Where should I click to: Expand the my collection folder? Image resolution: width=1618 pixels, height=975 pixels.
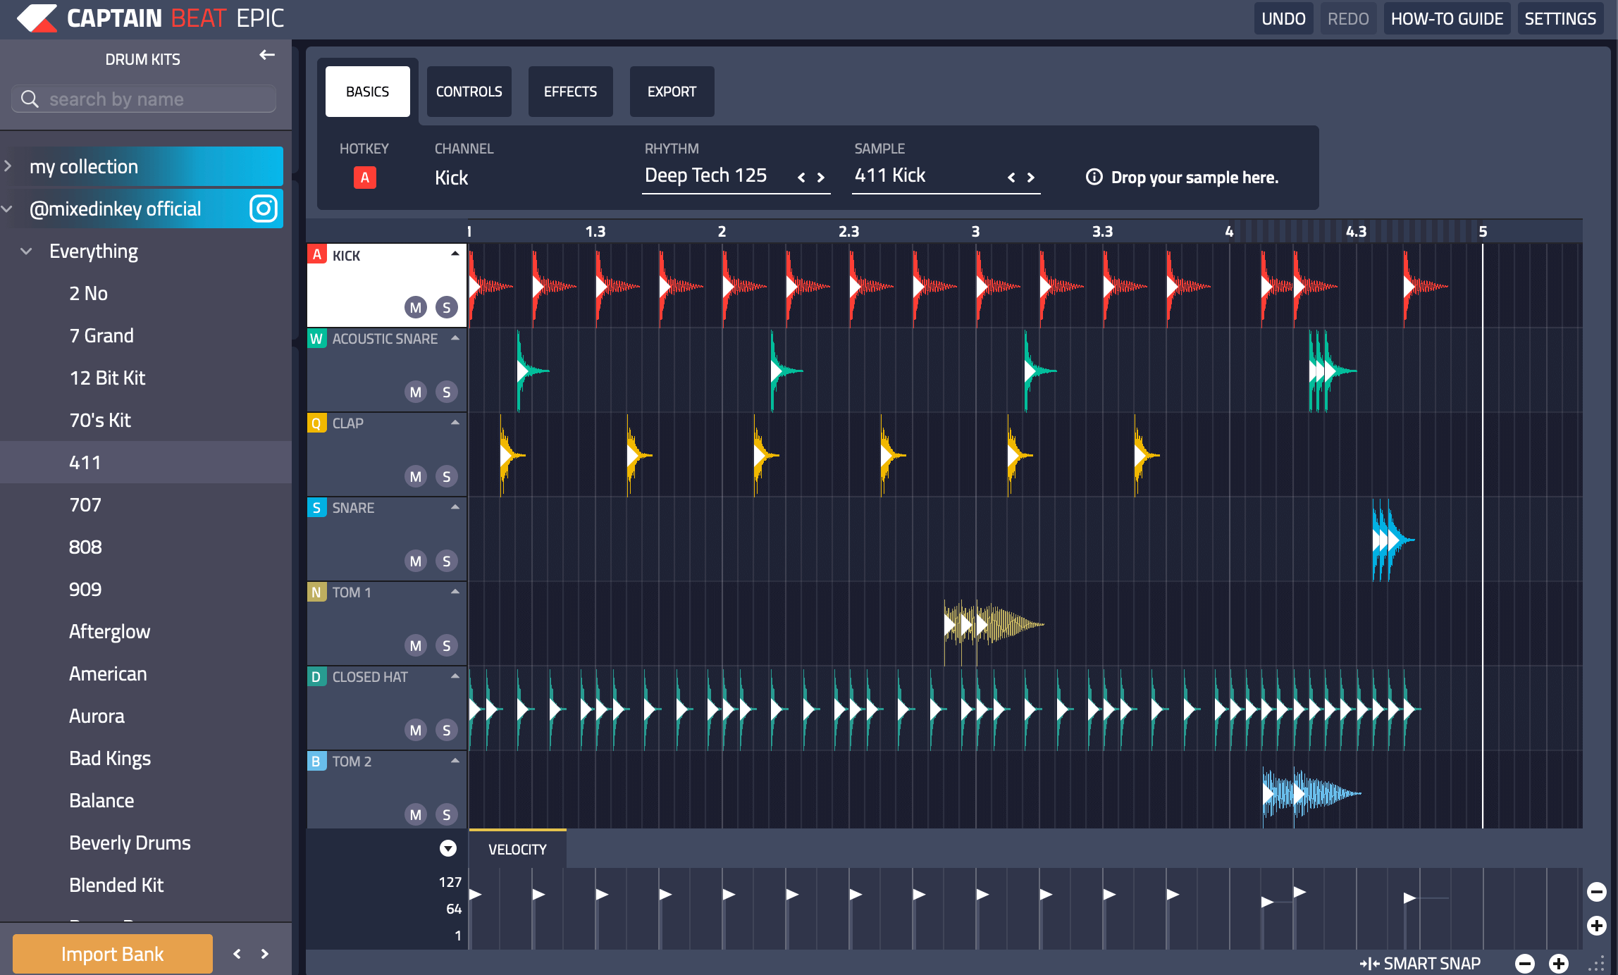pyautogui.click(x=8, y=166)
